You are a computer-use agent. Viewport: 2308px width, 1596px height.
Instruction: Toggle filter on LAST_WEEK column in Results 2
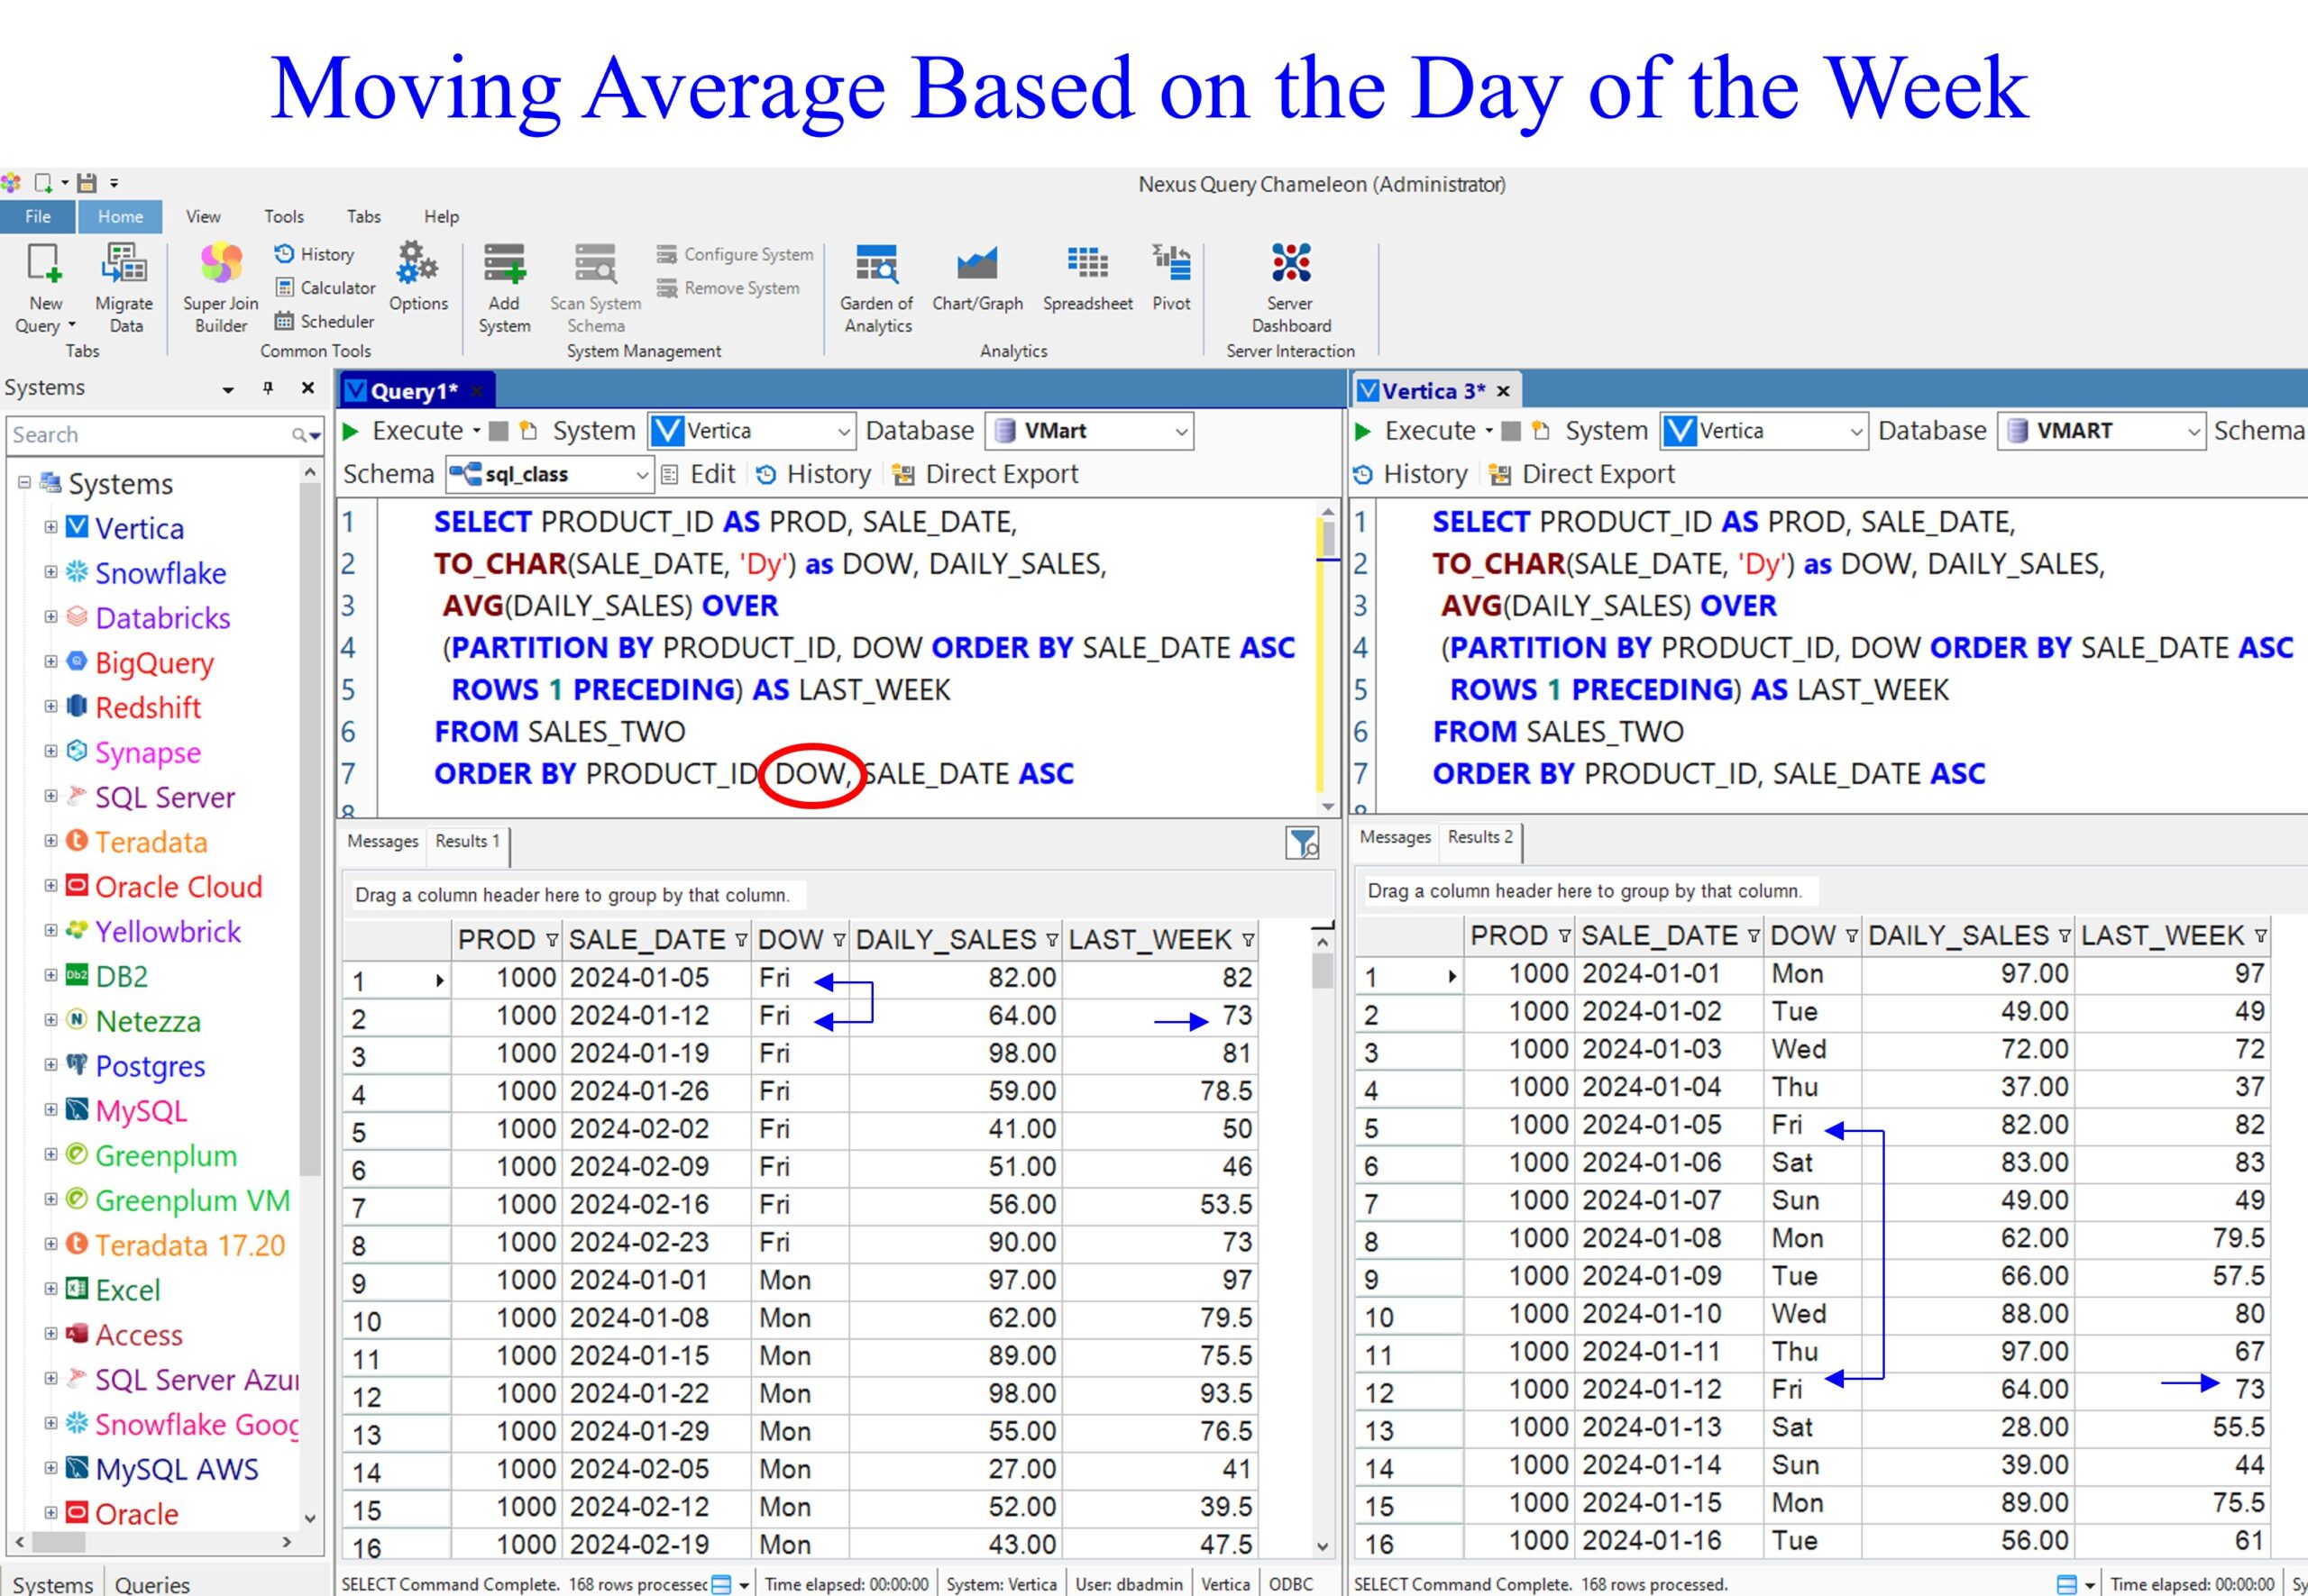2260,936
